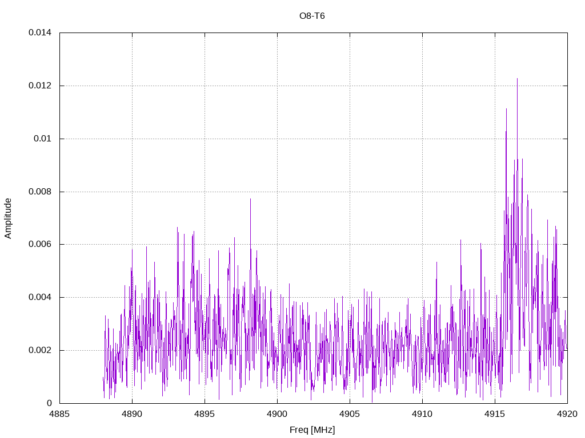The width and height of the screenshot is (585, 438).
Task: Click x-axis tick label 4885
Action: pyautogui.click(x=59, y=414)
